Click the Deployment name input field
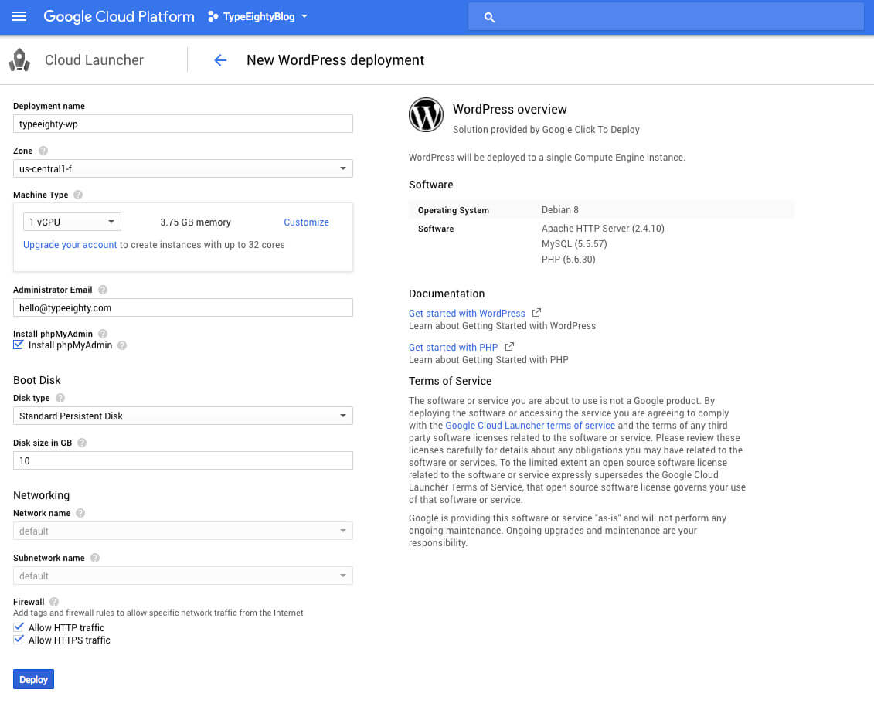This screenshot has height=703, width=874. [x=183, y=124]
